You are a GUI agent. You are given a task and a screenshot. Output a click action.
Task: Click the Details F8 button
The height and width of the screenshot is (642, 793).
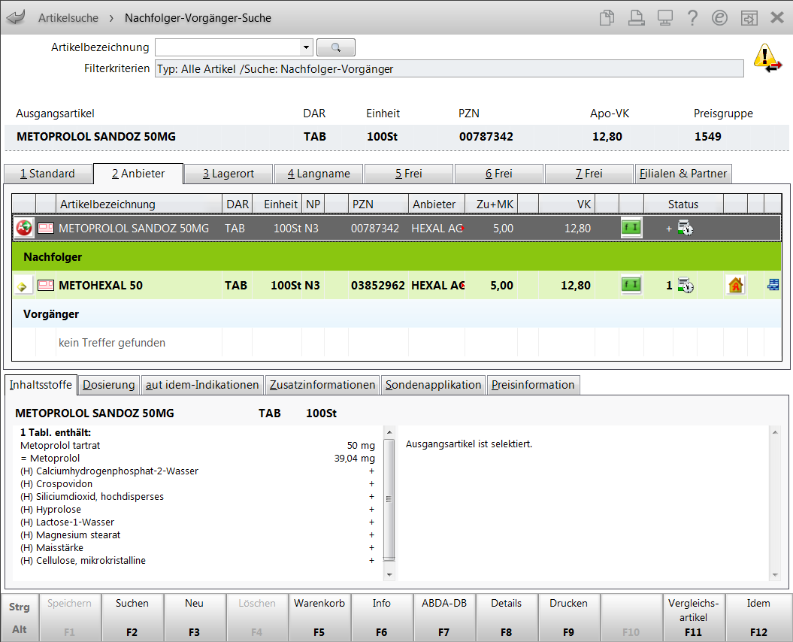(507, 617)
